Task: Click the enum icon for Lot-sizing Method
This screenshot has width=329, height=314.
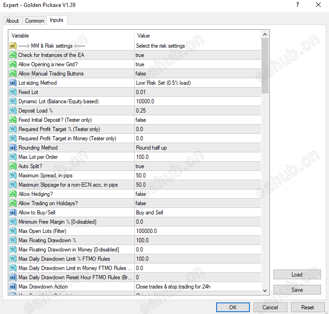Action: (x=13, y=83)
